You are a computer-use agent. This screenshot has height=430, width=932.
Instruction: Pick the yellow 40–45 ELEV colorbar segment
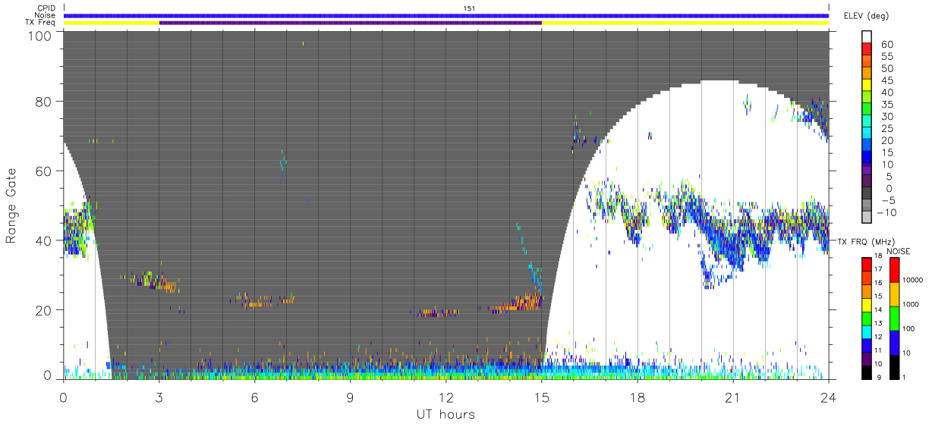867,86
